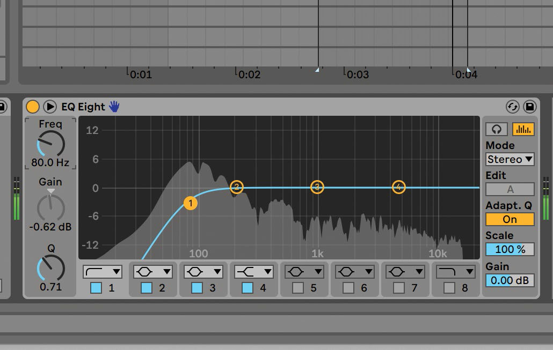Disable band 1 activator
This screenshot has height=350, width=553.
click(96, 288)
